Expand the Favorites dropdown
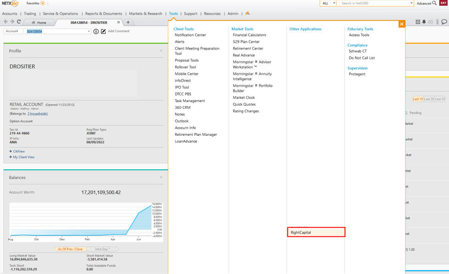 (x=43, y=3)
